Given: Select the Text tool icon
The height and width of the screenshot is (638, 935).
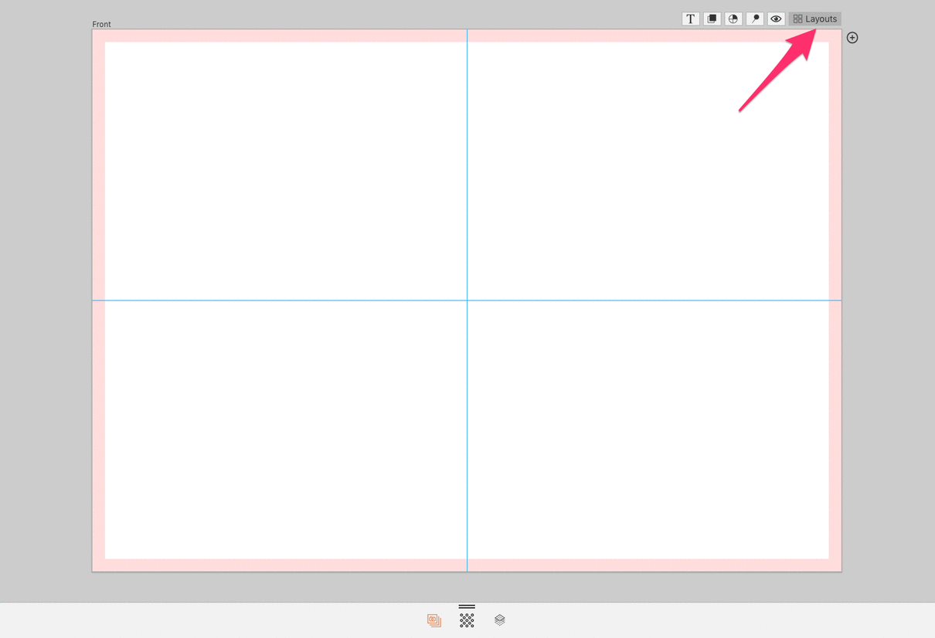Looking at the screenshot, I should (x=690, y=19).
